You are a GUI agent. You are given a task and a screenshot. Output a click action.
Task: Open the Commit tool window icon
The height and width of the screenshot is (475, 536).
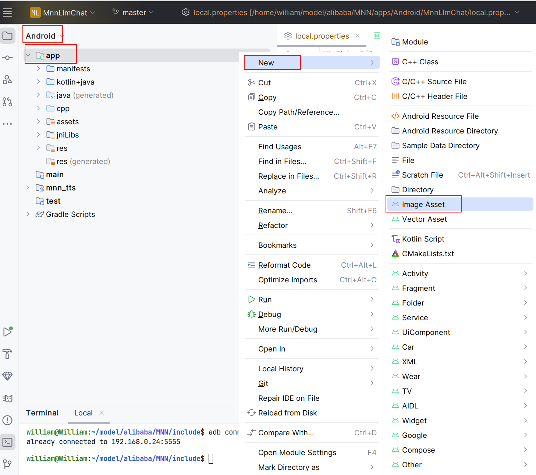coord(7,58)
